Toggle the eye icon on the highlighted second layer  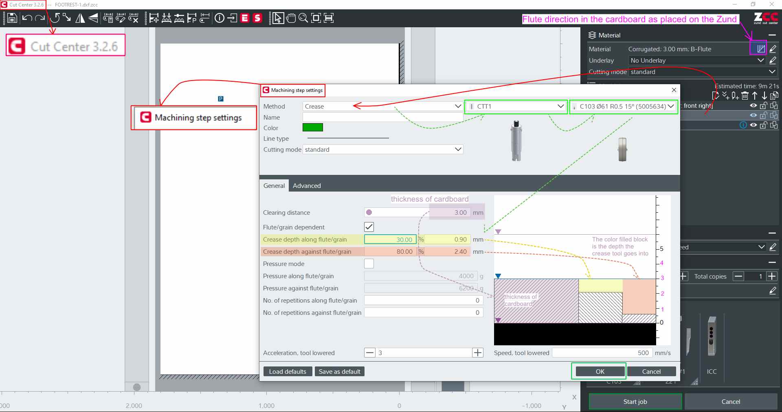tap(753, 115)
